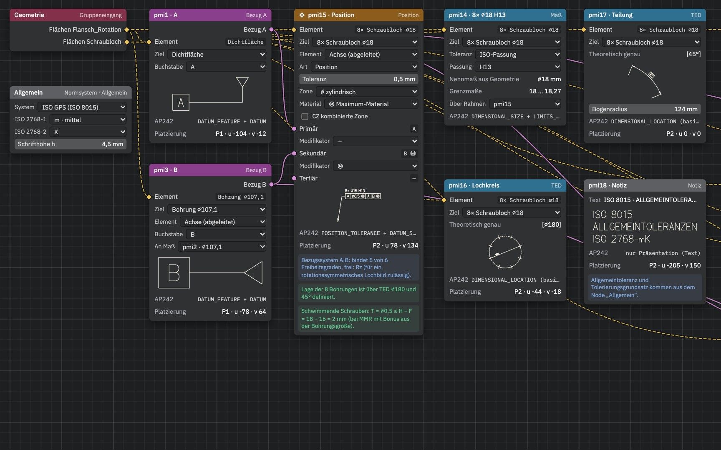This screenshot has height=450, width=721.
Task: Click the Sekundär B datum modifier badge
Action: point(409,153)
